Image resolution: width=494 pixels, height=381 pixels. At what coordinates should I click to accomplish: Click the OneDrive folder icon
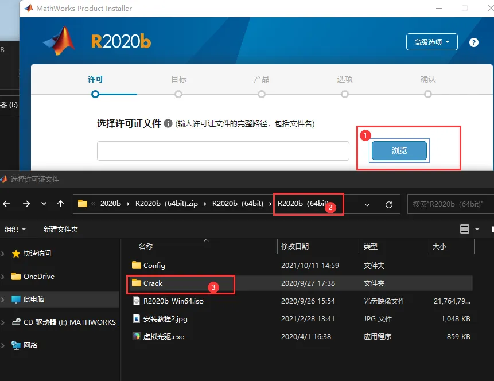15,277
